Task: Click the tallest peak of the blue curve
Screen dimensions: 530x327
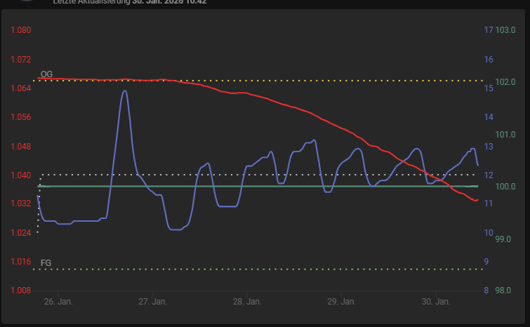Action: 125,91
